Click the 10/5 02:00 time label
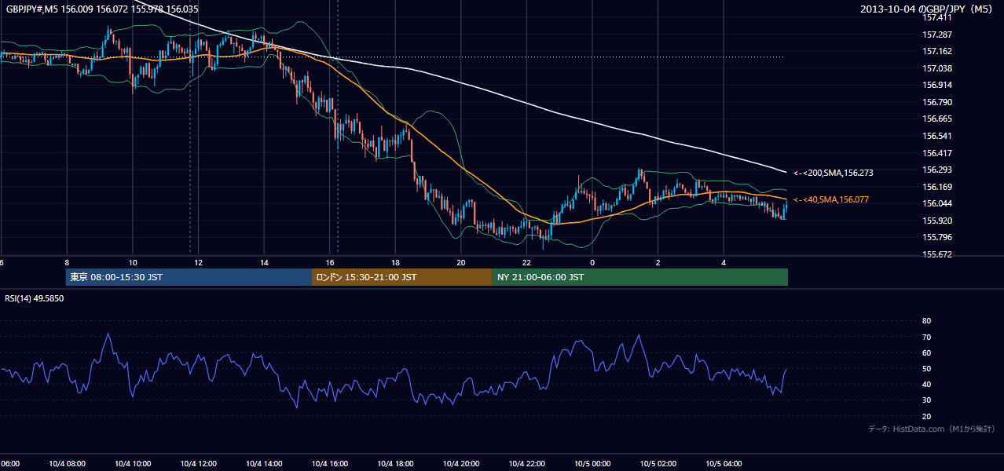The width and height of the screenshot is (1004, 471). tap(658, 464)
